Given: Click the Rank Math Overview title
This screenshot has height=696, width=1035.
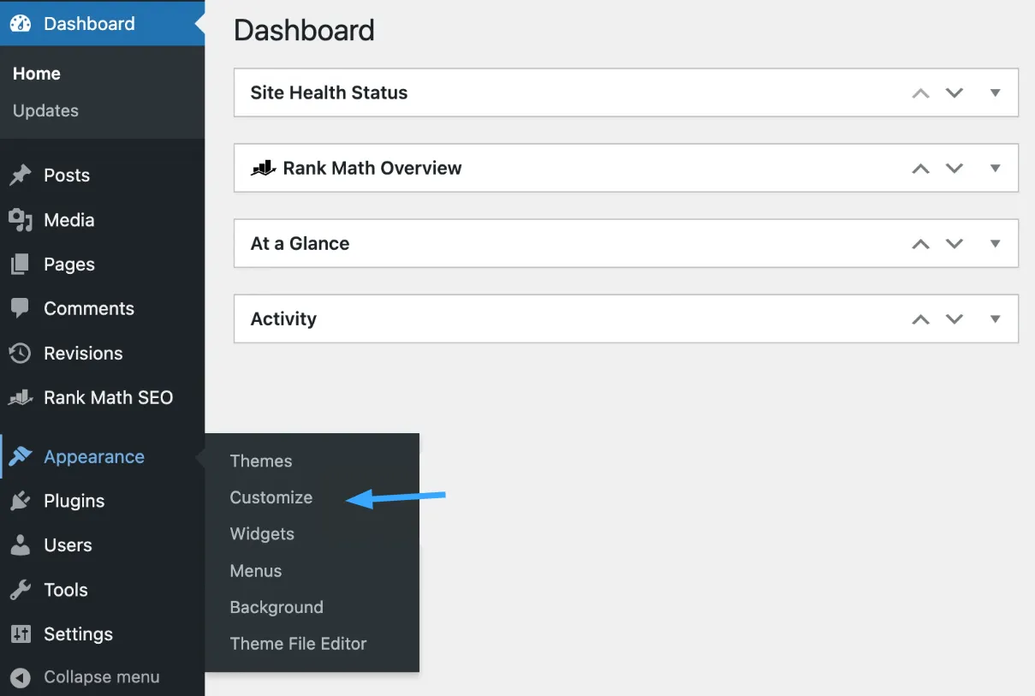Looking at the screenshot, I should click(x=372, y=168).
